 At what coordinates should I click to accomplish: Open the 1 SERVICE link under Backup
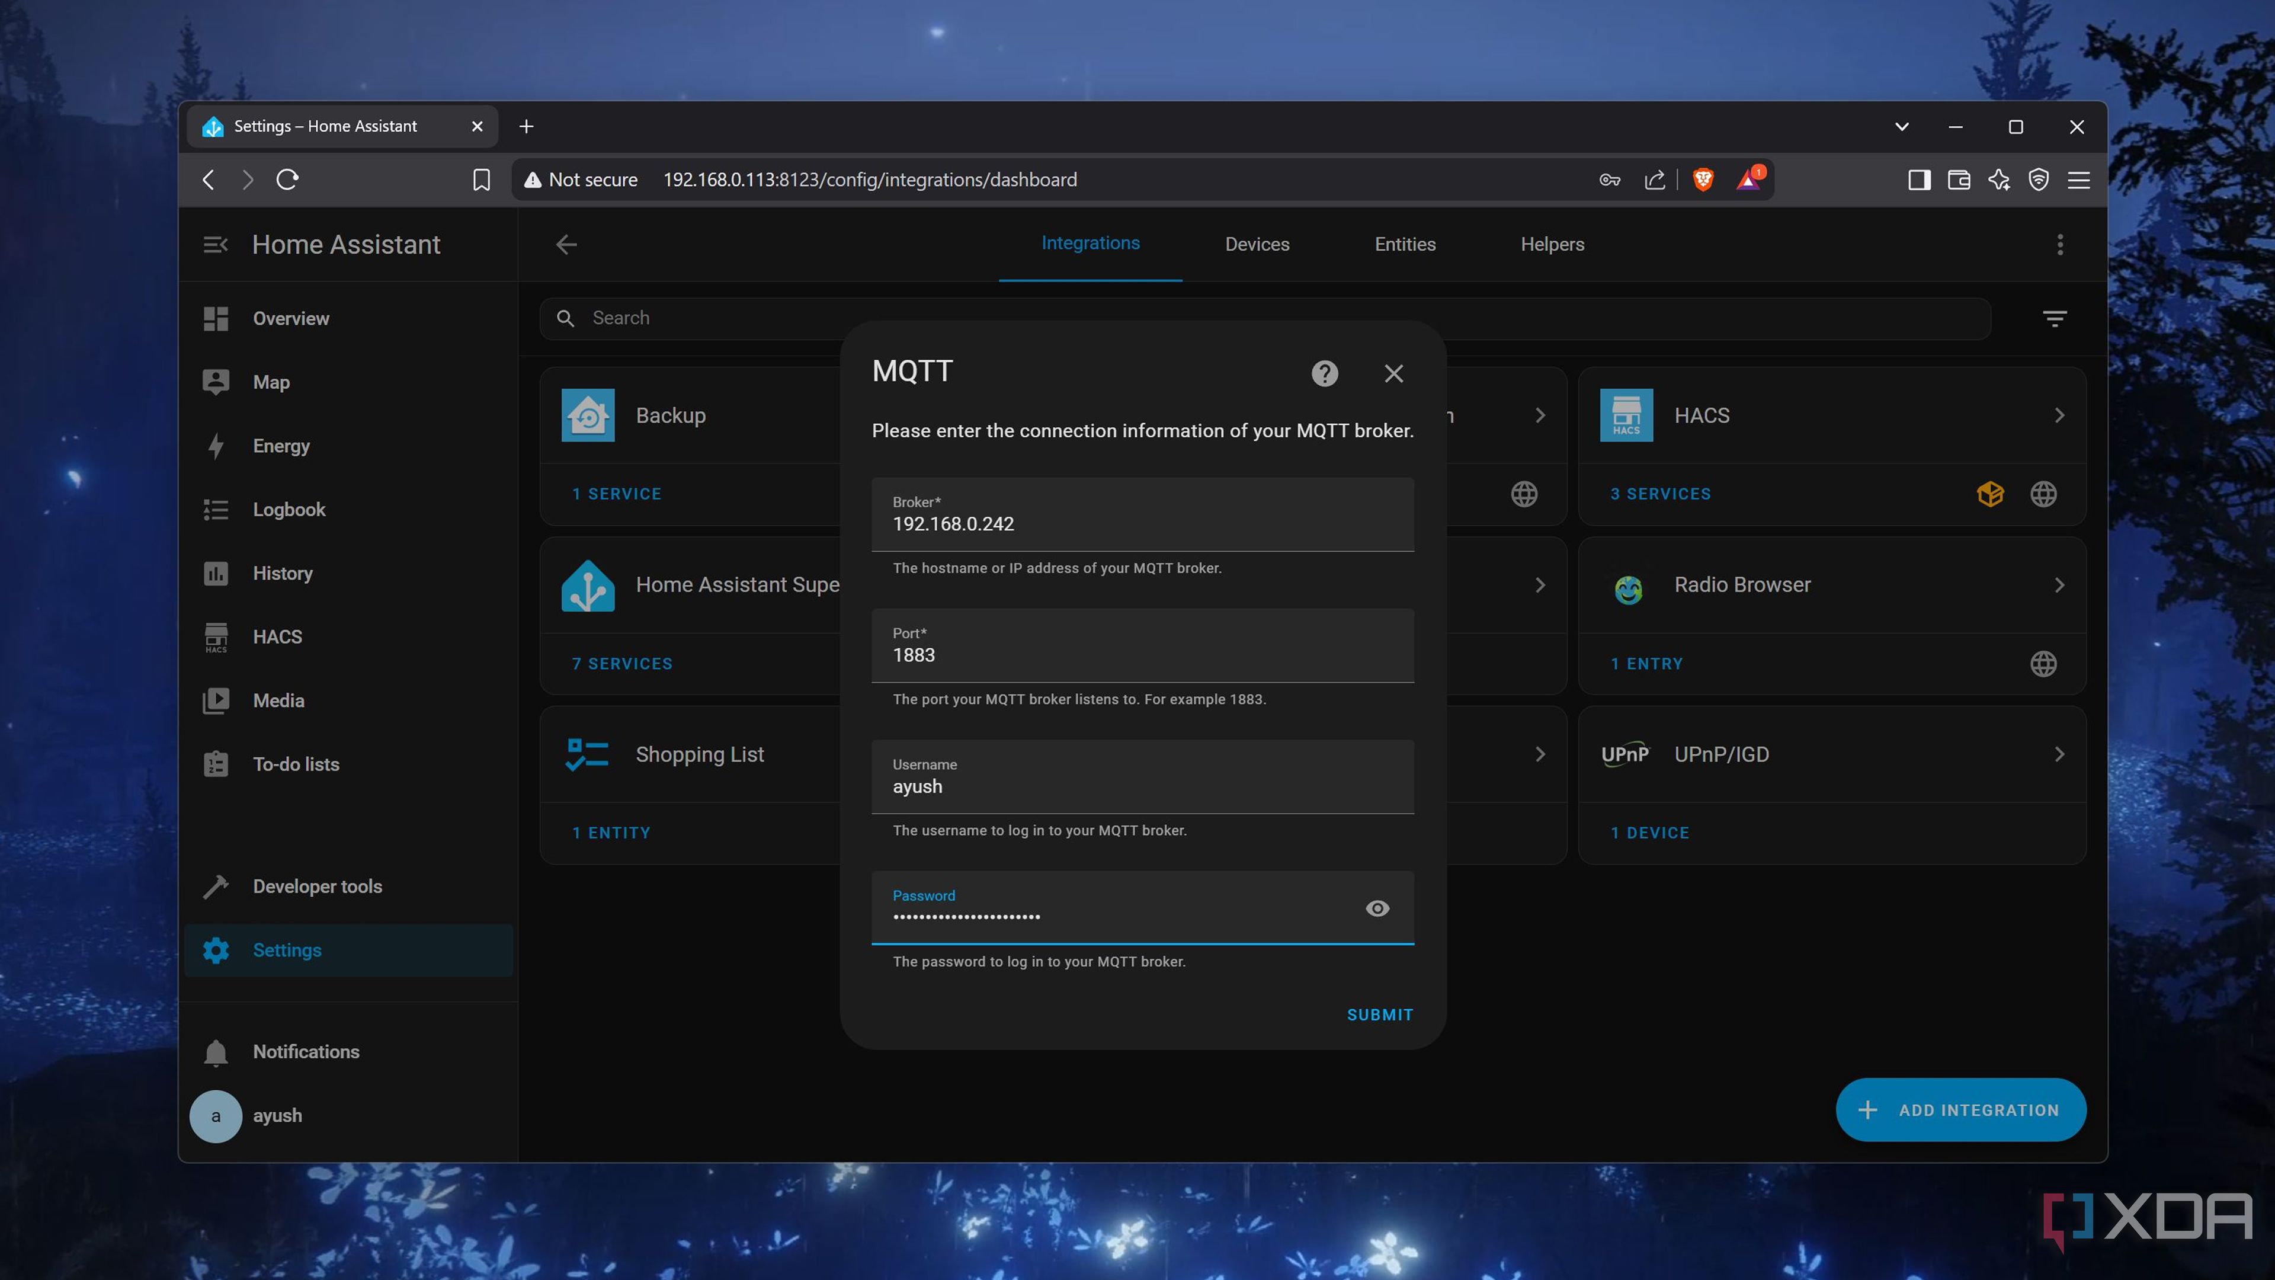pyautogui.click(x=616, y=494)
